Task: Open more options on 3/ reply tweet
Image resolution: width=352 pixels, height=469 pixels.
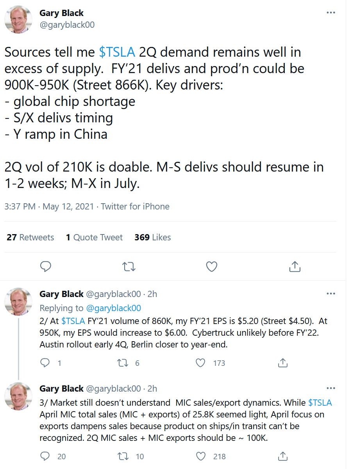Action: click(x=331, y=388)
